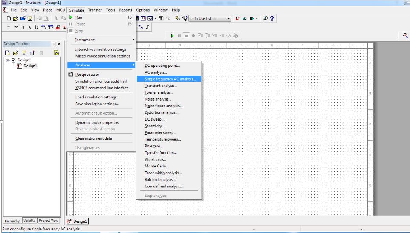Viewport: 410px width, 233px height.
Task: Open the Forward annotate dropdown arrow
Action: (x=257, y=19)
